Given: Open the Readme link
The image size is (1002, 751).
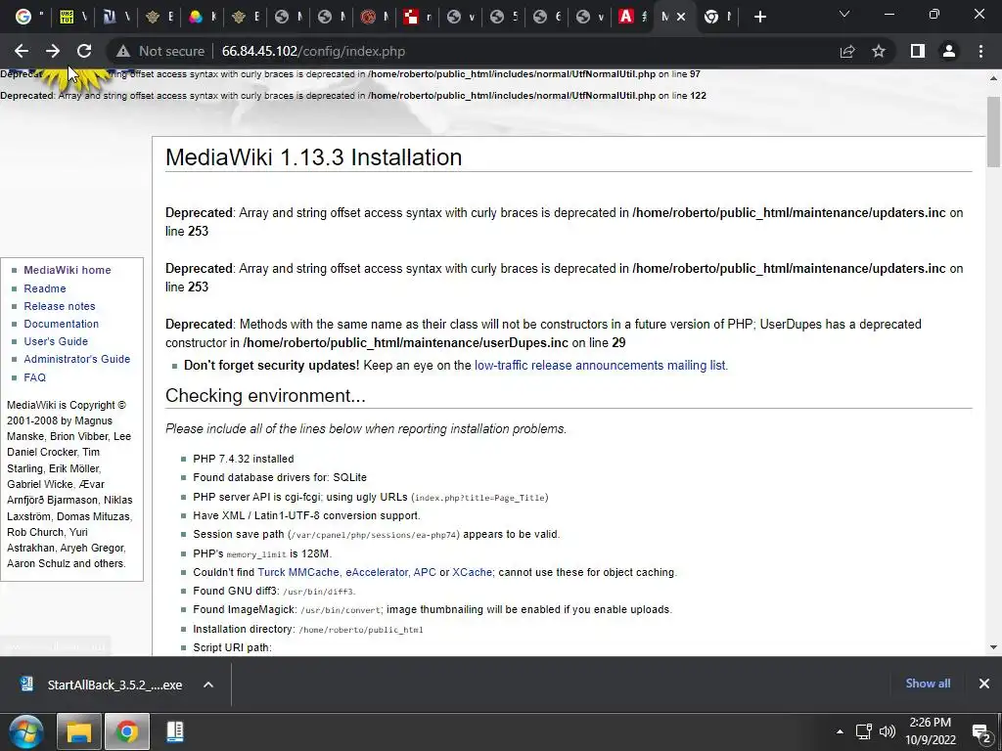Looking at the screenshot, I should pos(45,288).
